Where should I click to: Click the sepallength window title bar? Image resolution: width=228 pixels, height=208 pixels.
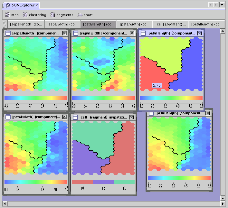click(36, 33)
